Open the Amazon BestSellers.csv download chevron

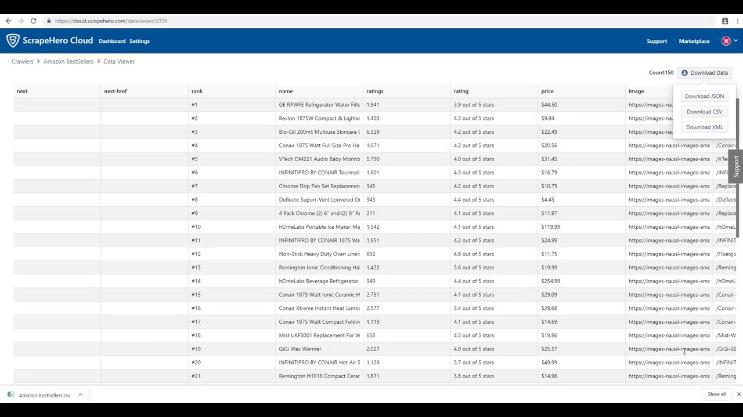pos(80,395)
